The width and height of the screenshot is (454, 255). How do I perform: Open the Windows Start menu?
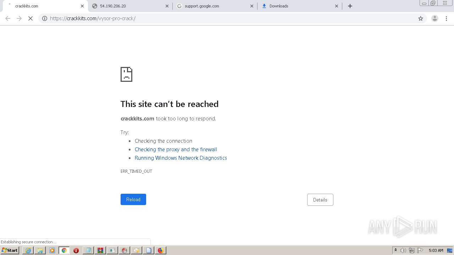pyautogui.click(x=10, y=250)
